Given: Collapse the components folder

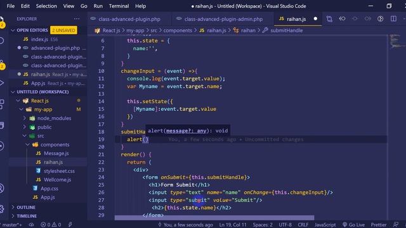Looking at the screenshot, I should coord(27,144).
